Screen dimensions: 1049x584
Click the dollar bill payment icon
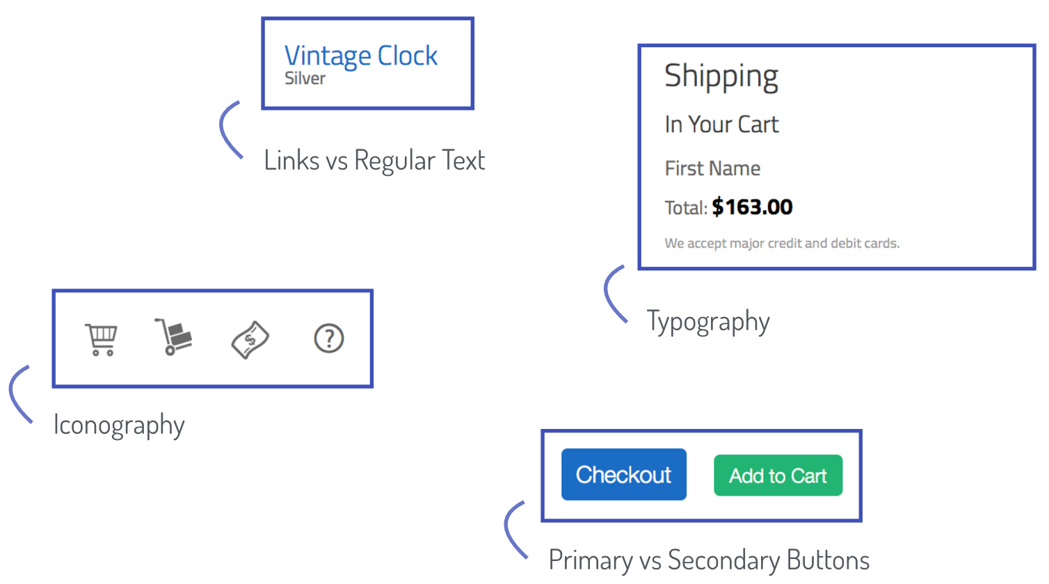[x=250, y=340]
